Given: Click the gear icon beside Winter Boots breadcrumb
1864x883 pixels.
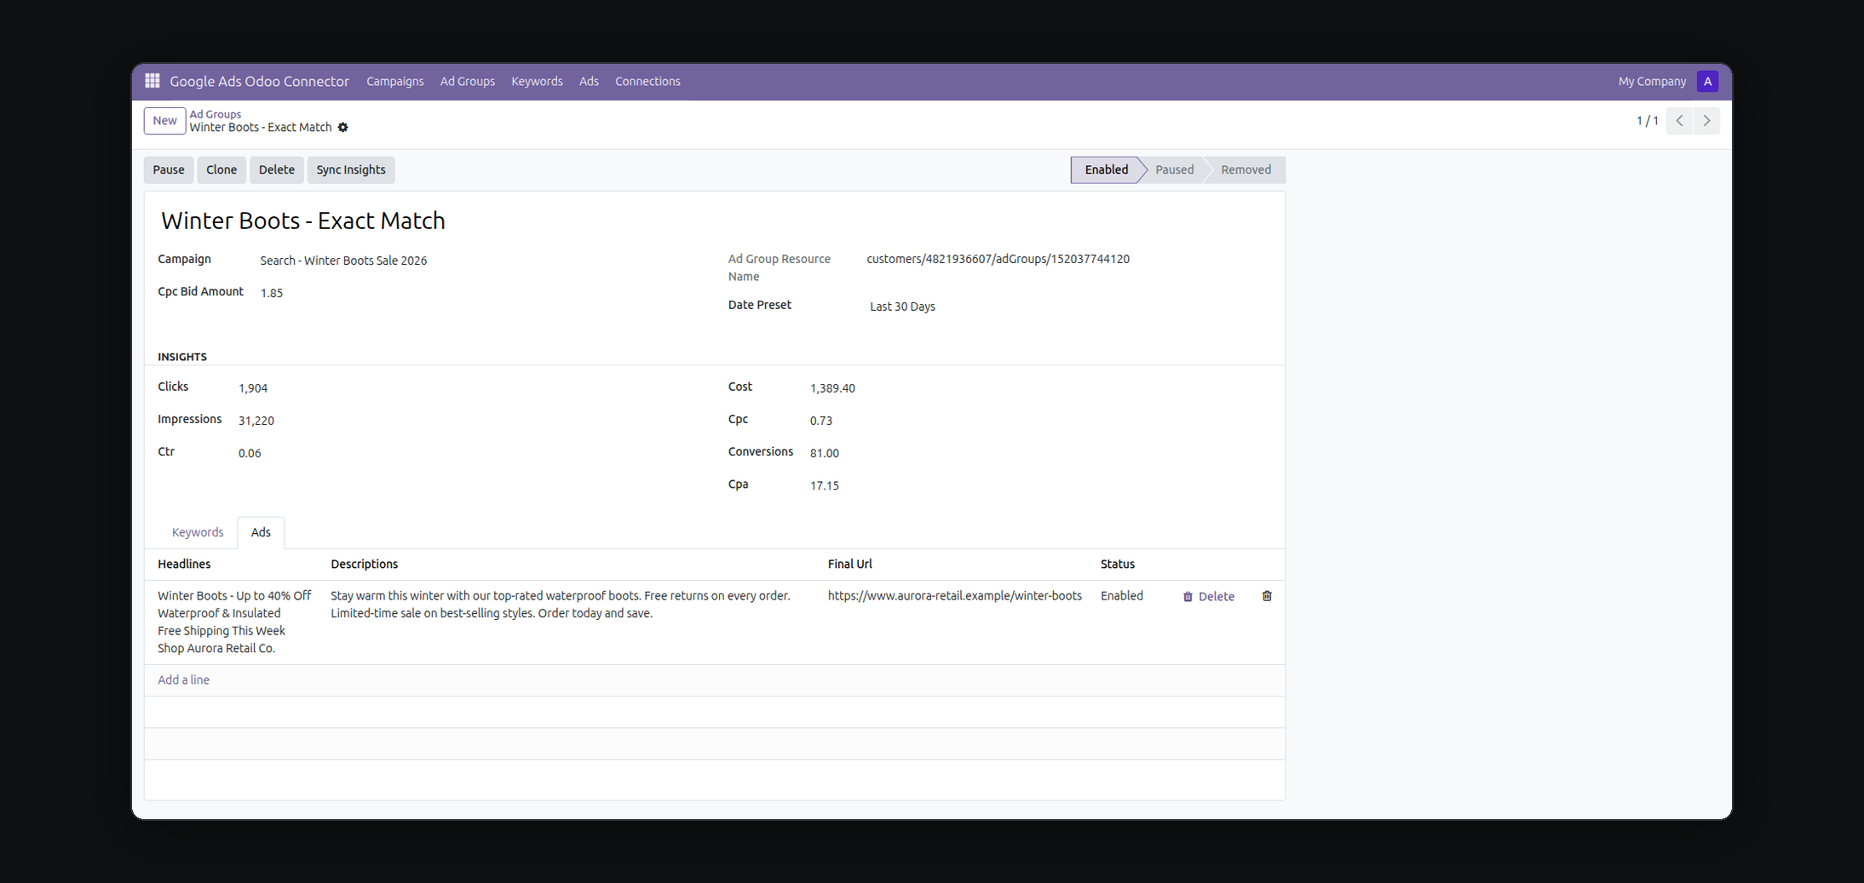Looking at the screenshot, I should (x=343, y=128).
